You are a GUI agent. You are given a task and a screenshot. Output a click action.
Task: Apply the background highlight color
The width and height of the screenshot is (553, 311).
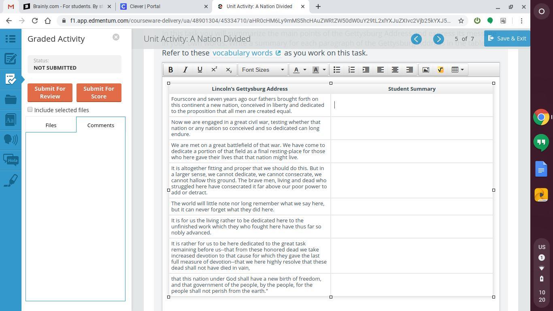[x=316, y=70]
